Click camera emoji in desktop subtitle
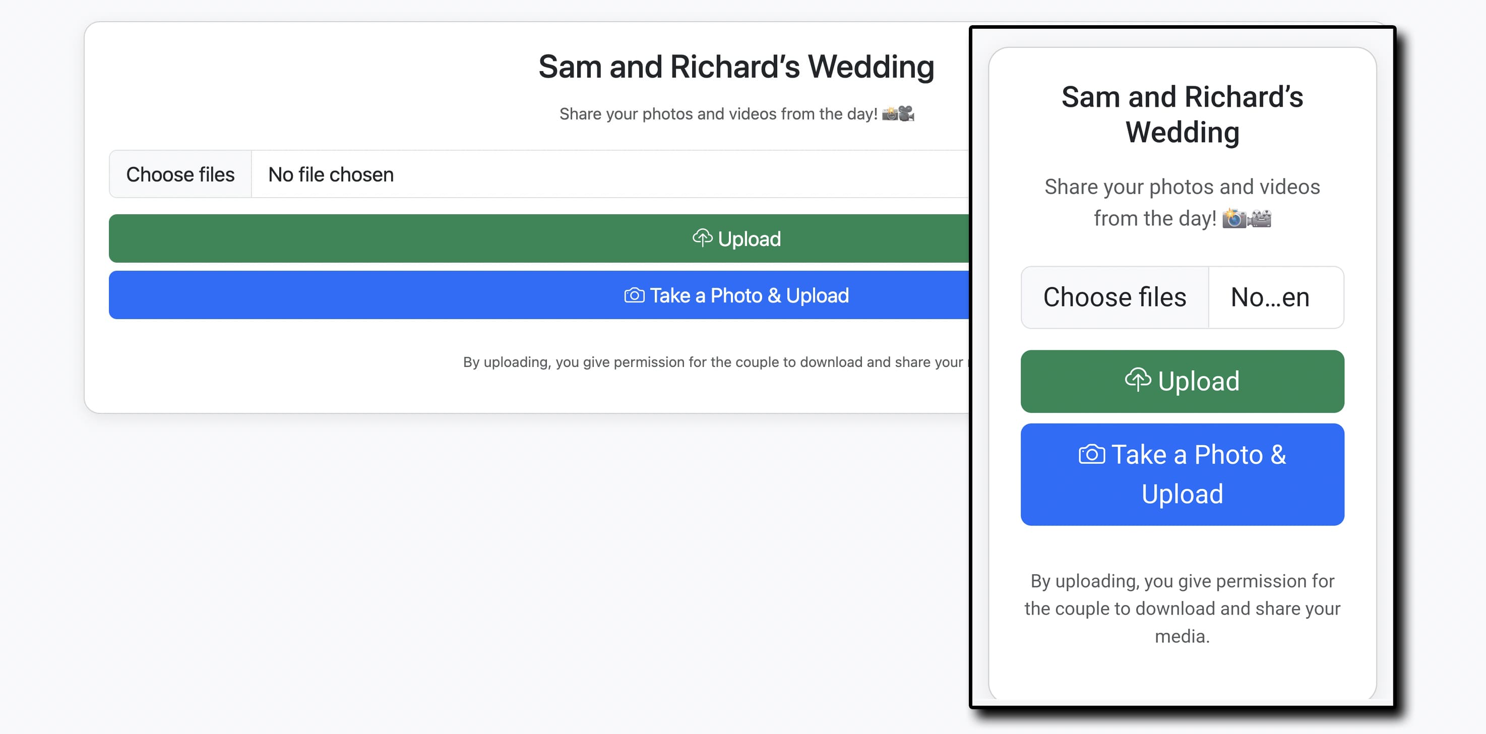The image size is (1486, 734). 890,113
